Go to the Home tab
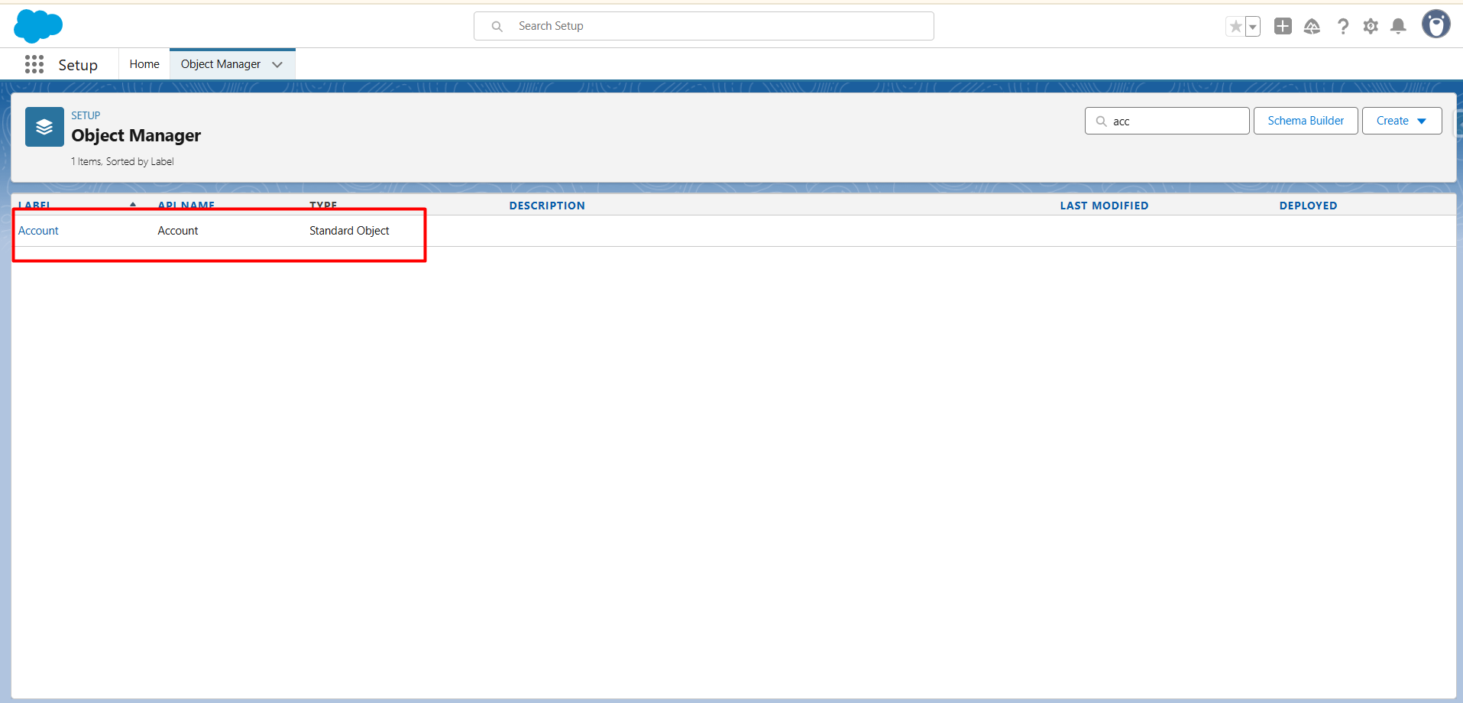 pos(144,64)
